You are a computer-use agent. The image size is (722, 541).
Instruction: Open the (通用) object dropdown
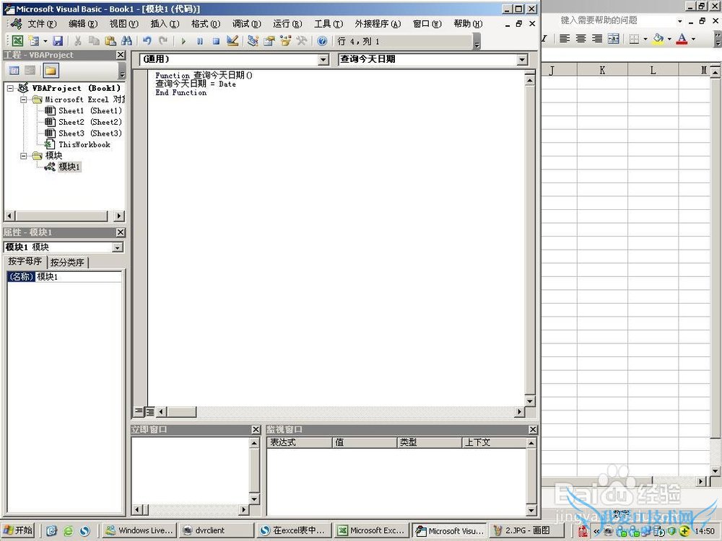pos(323,59)
